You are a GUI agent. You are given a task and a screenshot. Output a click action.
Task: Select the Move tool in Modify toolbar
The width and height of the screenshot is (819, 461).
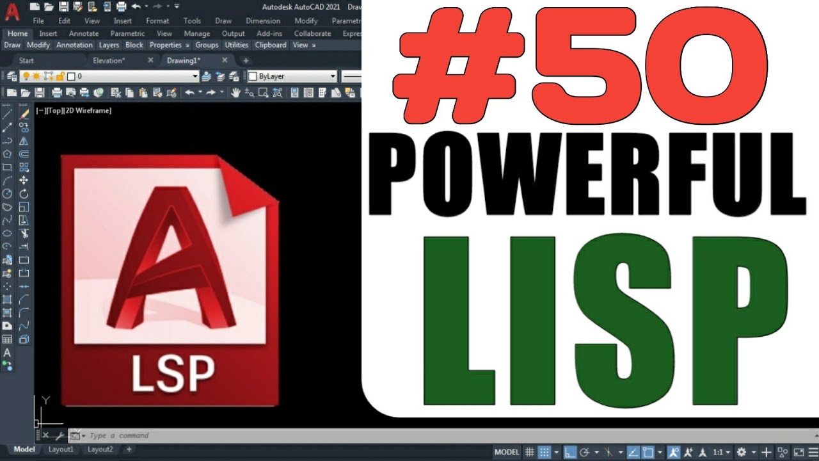coord(24,181)
